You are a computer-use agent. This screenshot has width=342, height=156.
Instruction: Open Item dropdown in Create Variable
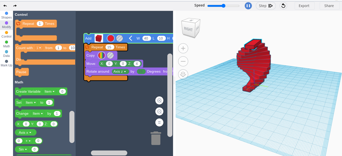(50, 91)
